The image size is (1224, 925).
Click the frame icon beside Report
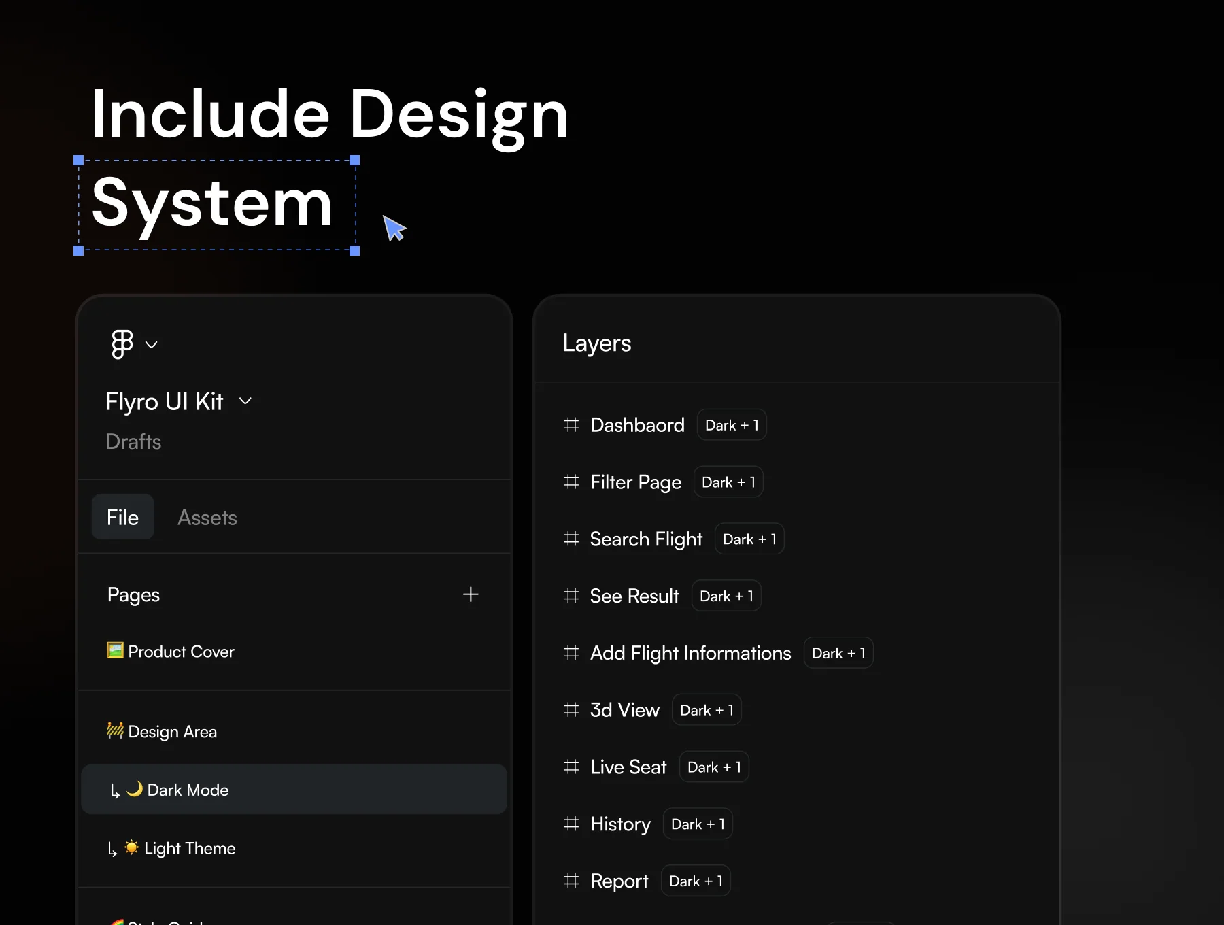click(571, 881)
